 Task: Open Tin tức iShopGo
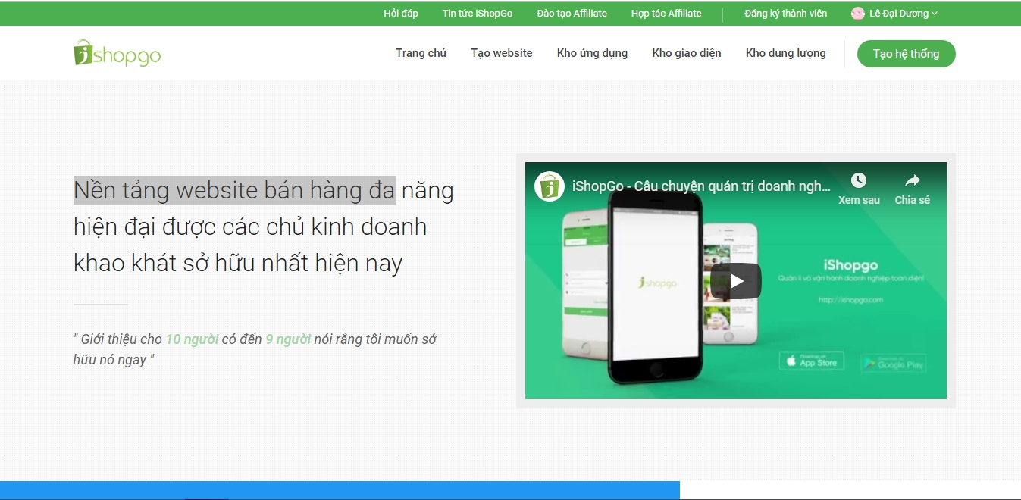coord(478,14)
